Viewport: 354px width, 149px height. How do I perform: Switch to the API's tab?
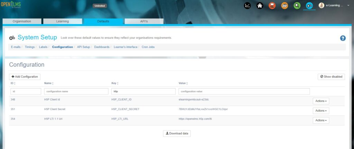point(144,21)
